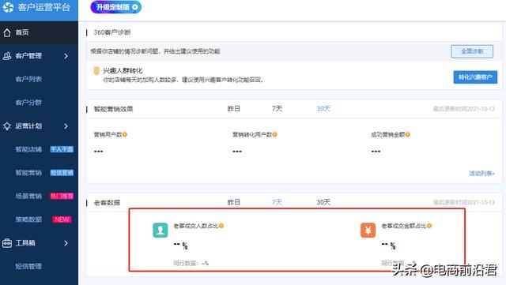
Task: Open the 首页 home icon
Action: 7,32
